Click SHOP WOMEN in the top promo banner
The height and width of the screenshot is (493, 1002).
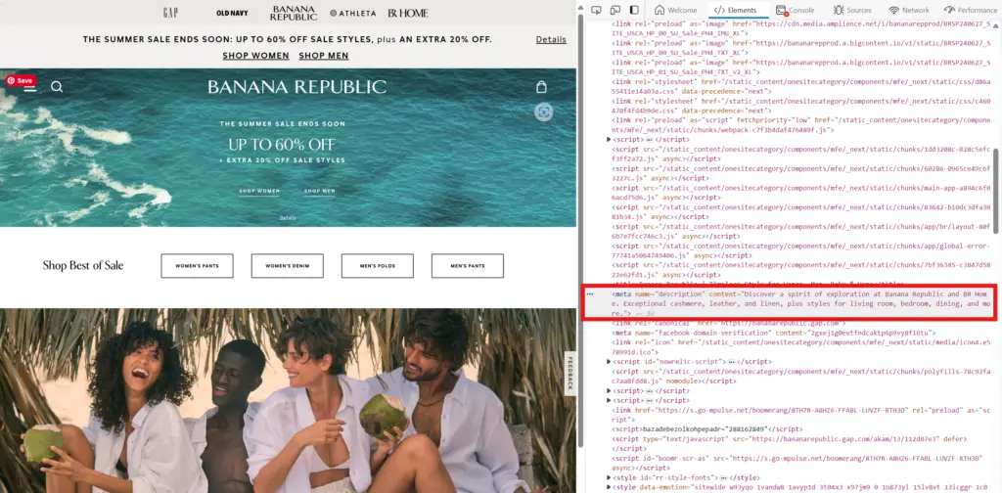coord(255,56)
